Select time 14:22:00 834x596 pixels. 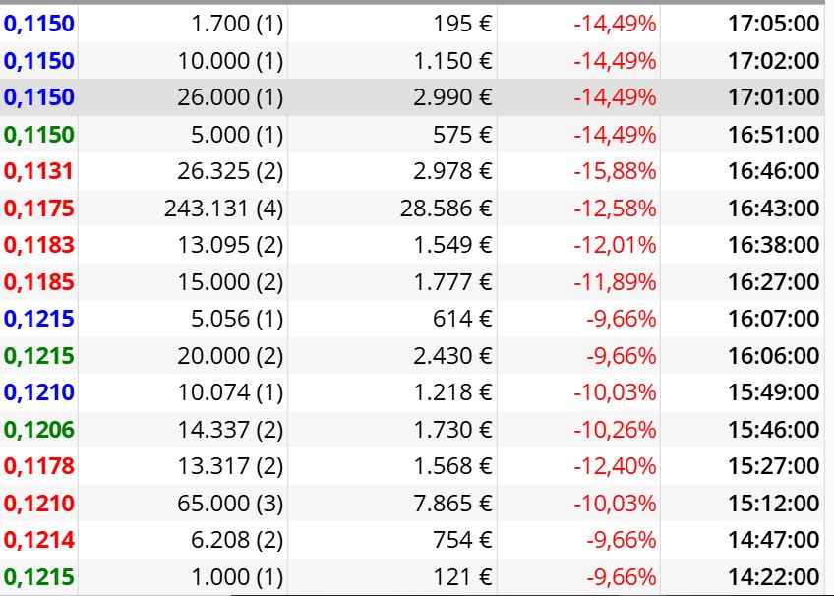pyautogui.click(x=773, y=577)
